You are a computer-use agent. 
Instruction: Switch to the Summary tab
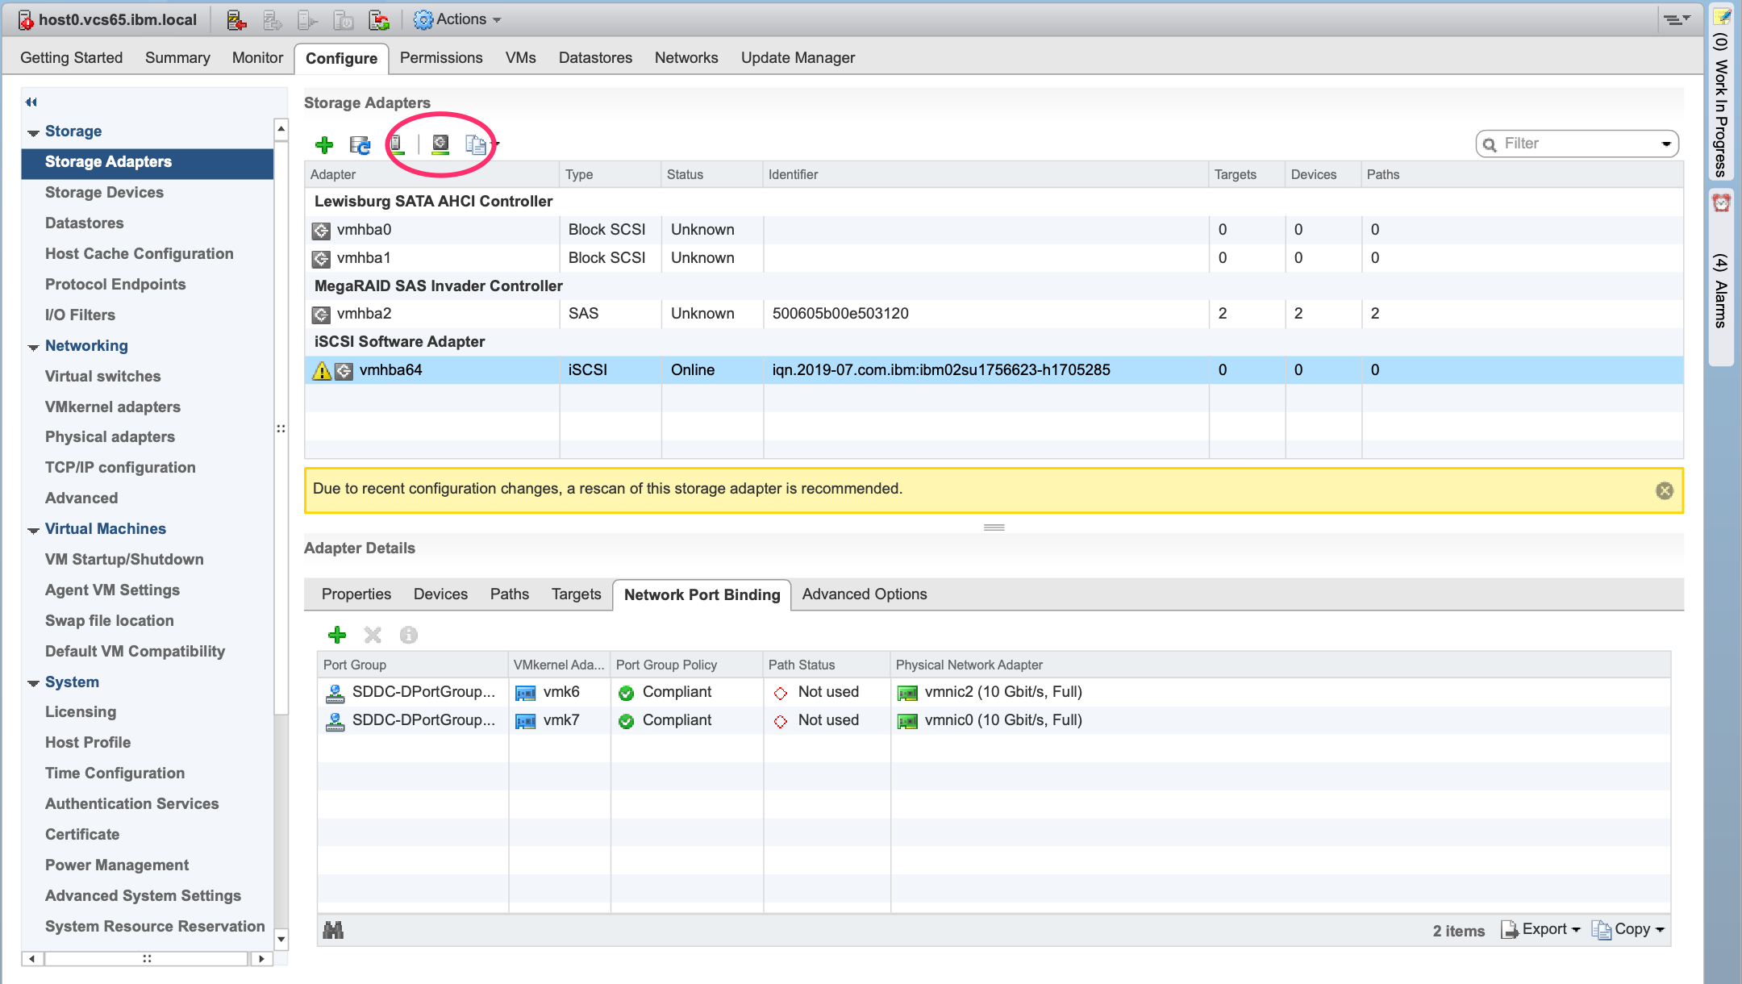tap(177, 58)
